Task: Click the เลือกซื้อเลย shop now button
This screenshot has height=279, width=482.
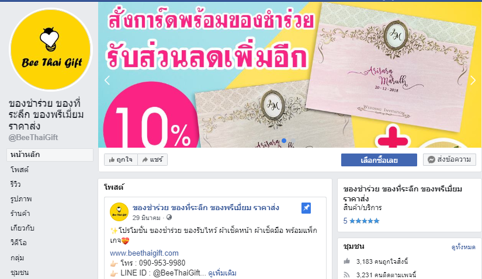Action: 379,160
